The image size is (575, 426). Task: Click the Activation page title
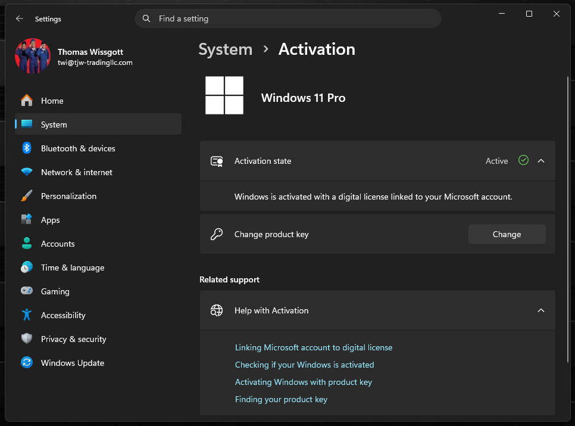click(x=317, y=49)
